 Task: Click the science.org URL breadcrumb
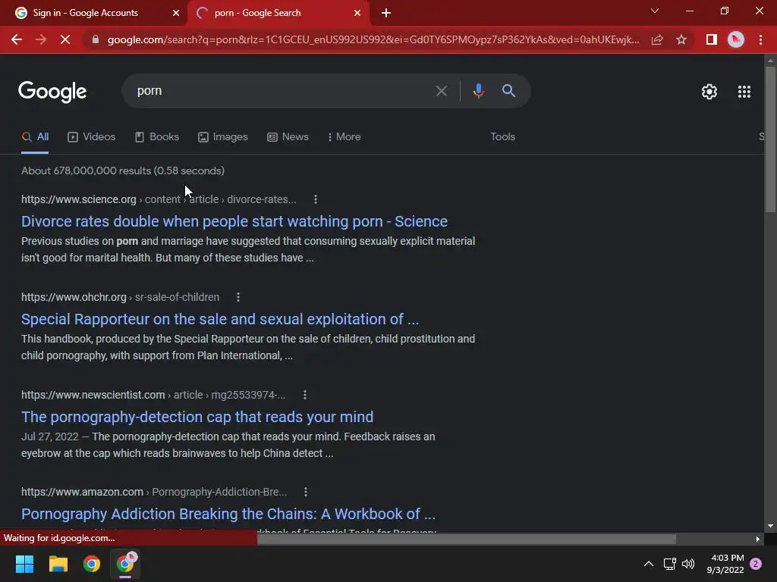click(159, 199)
